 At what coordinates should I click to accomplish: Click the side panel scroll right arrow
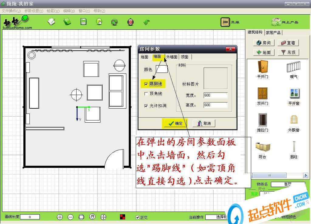[306, 175]
